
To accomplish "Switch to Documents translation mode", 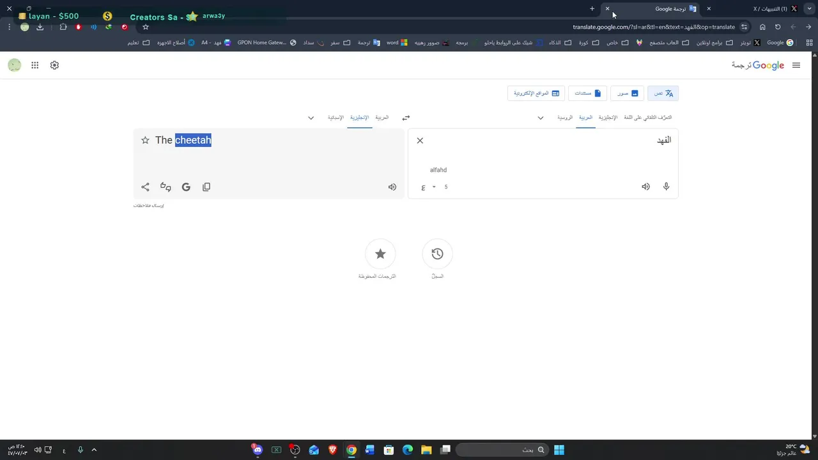I will (x=587, y=93).
